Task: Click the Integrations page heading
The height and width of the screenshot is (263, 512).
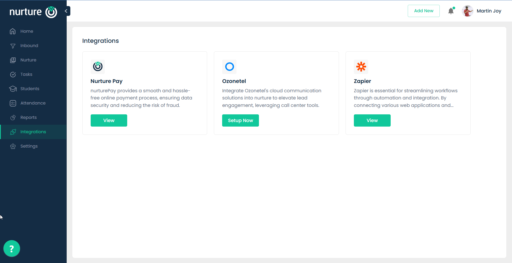Action: point(101,41)
